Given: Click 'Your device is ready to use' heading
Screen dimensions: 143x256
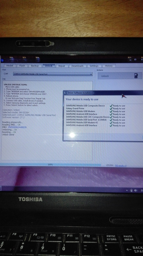Looking at the screenshot, I should pyautogui.click(x=82, y=99).
